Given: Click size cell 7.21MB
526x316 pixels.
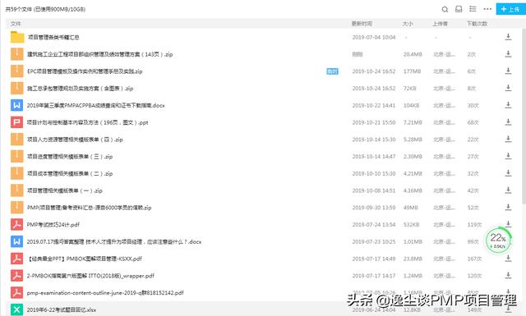Looking at the screenshot, I should (413, 122).
